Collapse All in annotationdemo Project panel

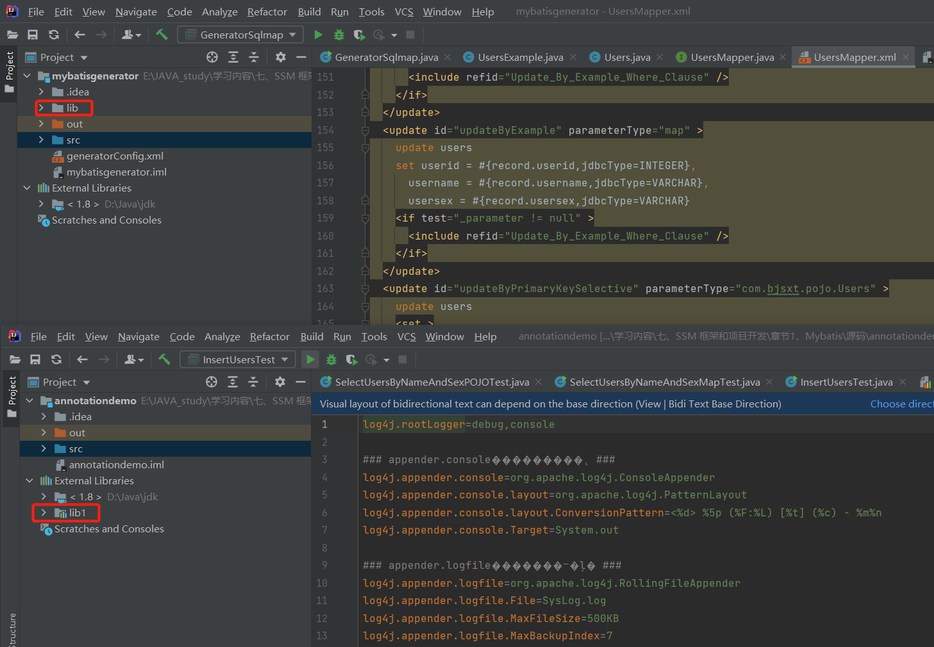(253, 382)
